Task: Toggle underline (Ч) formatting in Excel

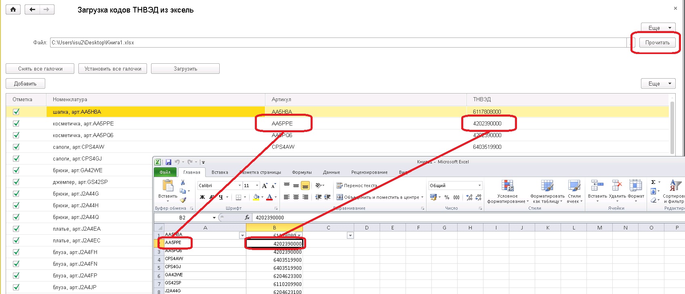Action: pos(221,197)
